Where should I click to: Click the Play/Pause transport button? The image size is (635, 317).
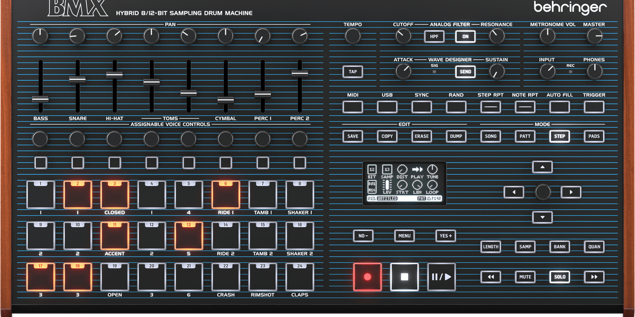click(x=441, y=276)
